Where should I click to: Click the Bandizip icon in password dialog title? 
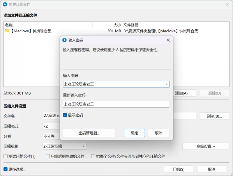click(65, 40)
